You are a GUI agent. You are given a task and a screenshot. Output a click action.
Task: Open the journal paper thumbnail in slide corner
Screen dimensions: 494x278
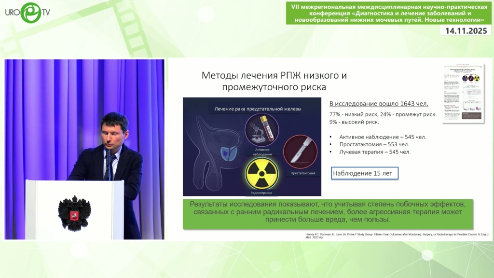click(x=463, y=93)
